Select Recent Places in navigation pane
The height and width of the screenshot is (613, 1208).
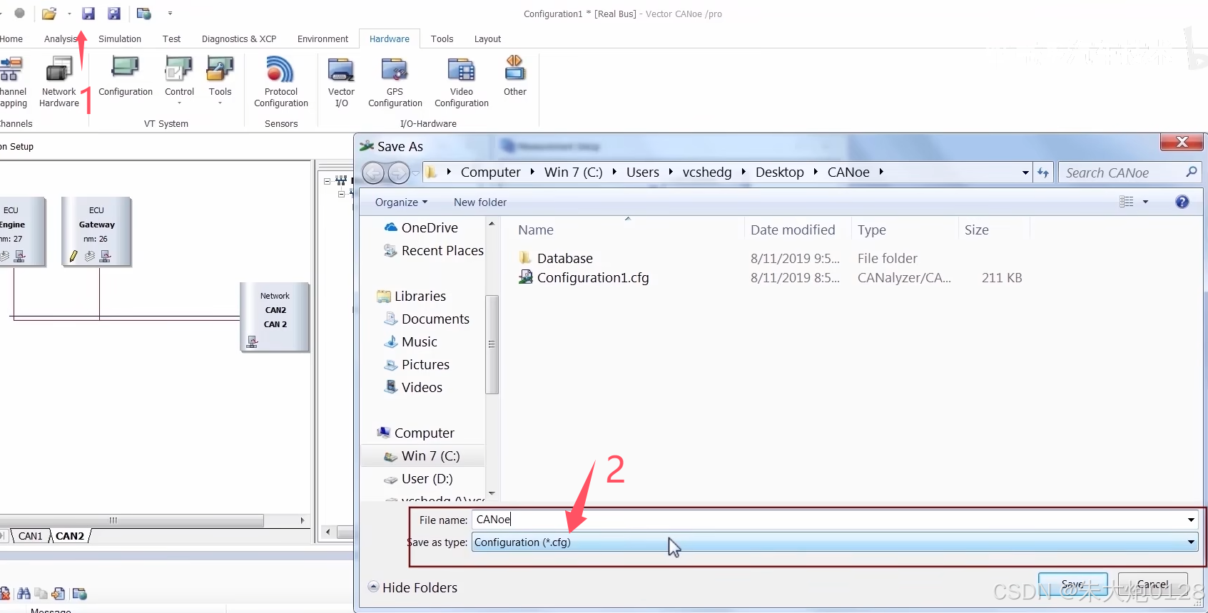tap(434, 250)
